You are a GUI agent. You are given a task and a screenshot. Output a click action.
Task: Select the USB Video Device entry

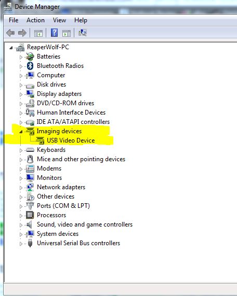click(71, 140)
